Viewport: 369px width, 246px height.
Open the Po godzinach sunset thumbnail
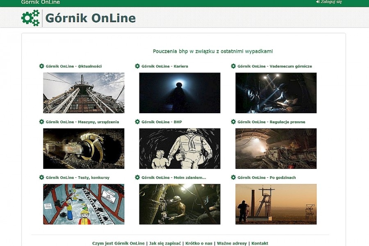pyautogui.click(x=276, y=204)
